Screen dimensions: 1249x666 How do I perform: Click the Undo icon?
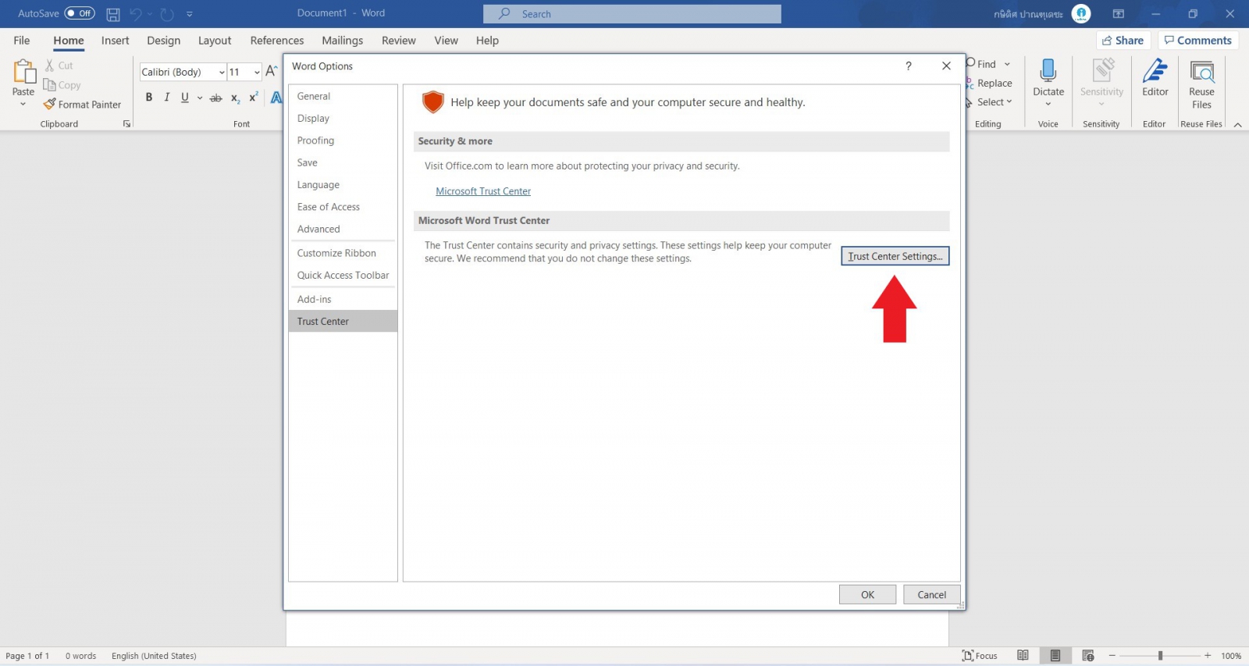[136, 14]
